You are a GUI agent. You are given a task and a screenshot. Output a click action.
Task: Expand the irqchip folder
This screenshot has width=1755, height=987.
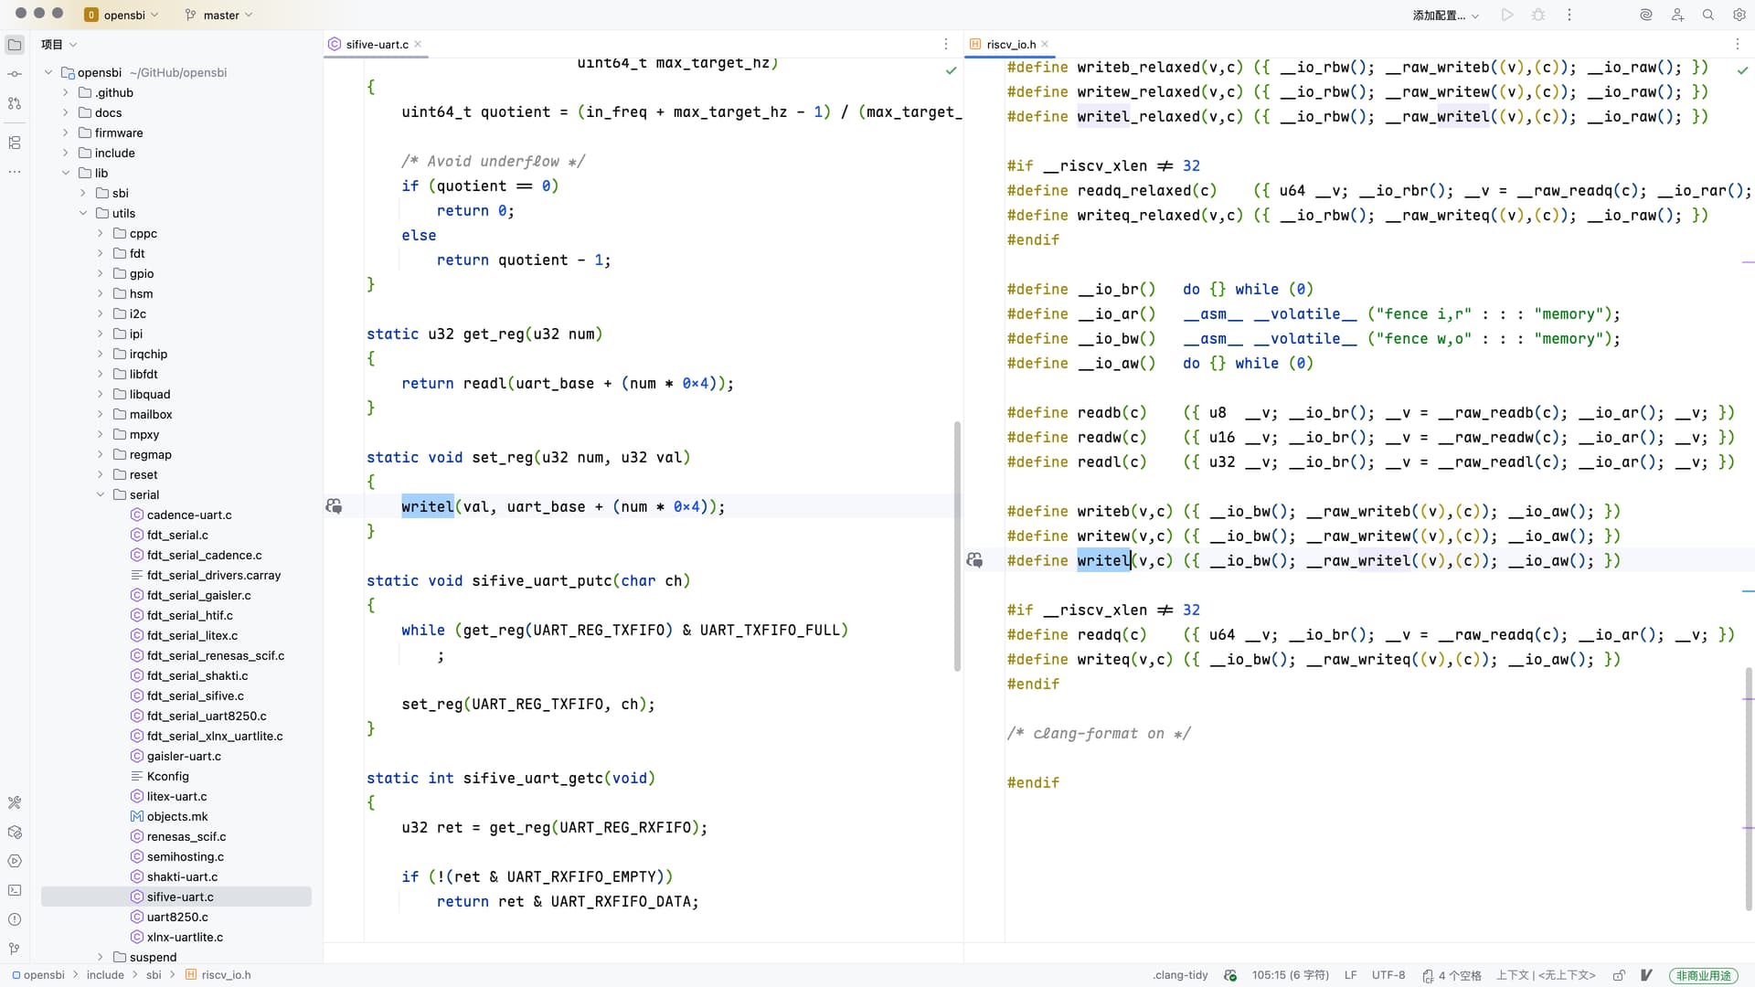point(101,354)
